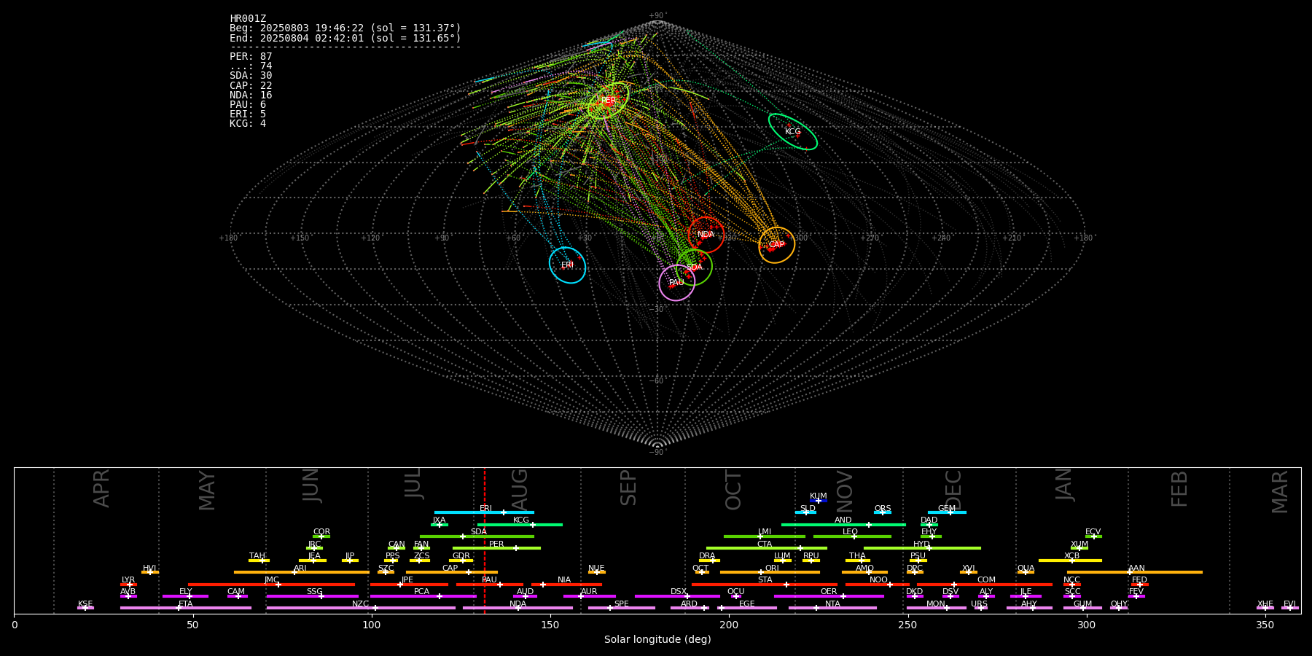The height and width of the screenshot is (656, 1312).
Task: Select the ORI orange timeline bar
Action: [x=770, y=572]
